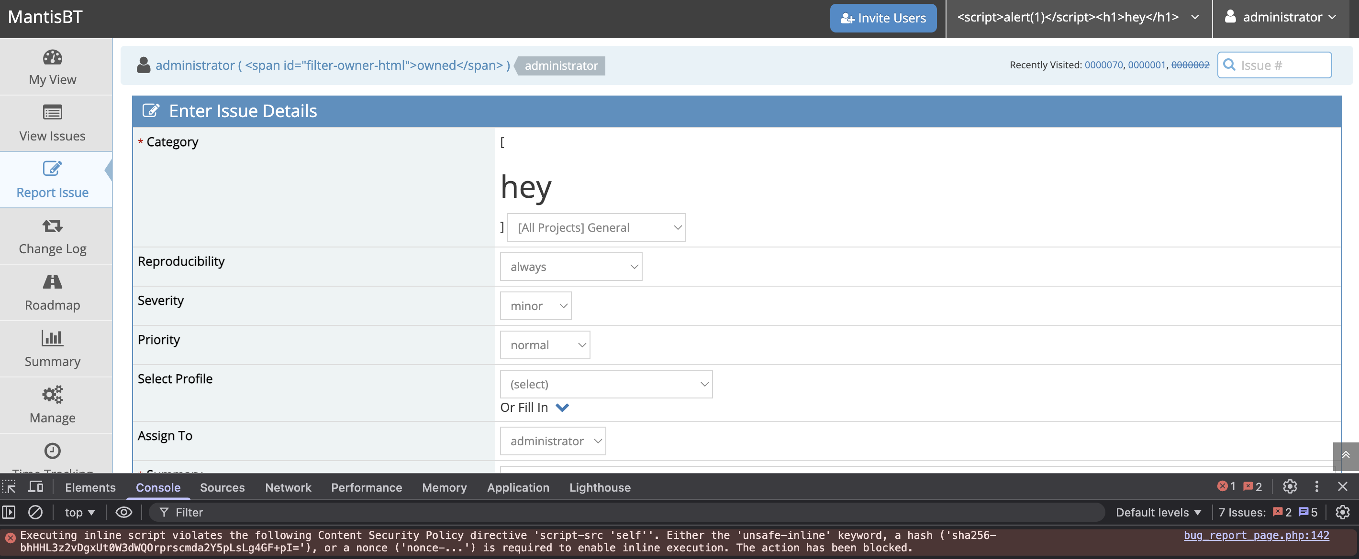Show the console sidebar

9,512
